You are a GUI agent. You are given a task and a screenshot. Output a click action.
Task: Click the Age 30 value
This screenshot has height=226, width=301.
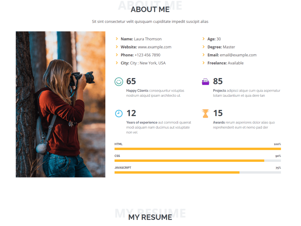(219, 39)
